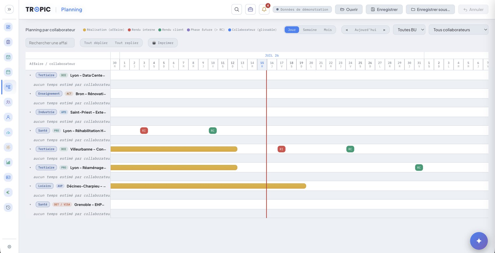The width and height of the screenshot is (495, 253).
Task: Focus the Rechercher une affaire field
Action: click(x=50, y=43)
